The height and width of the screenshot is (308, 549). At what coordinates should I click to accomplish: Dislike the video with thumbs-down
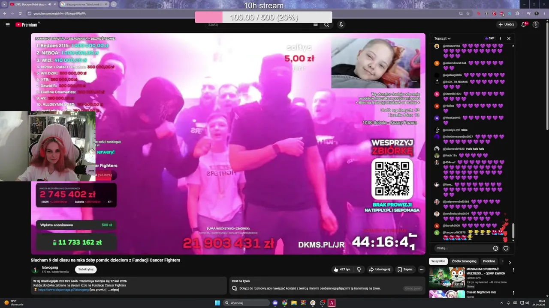(x=359, y=269)
